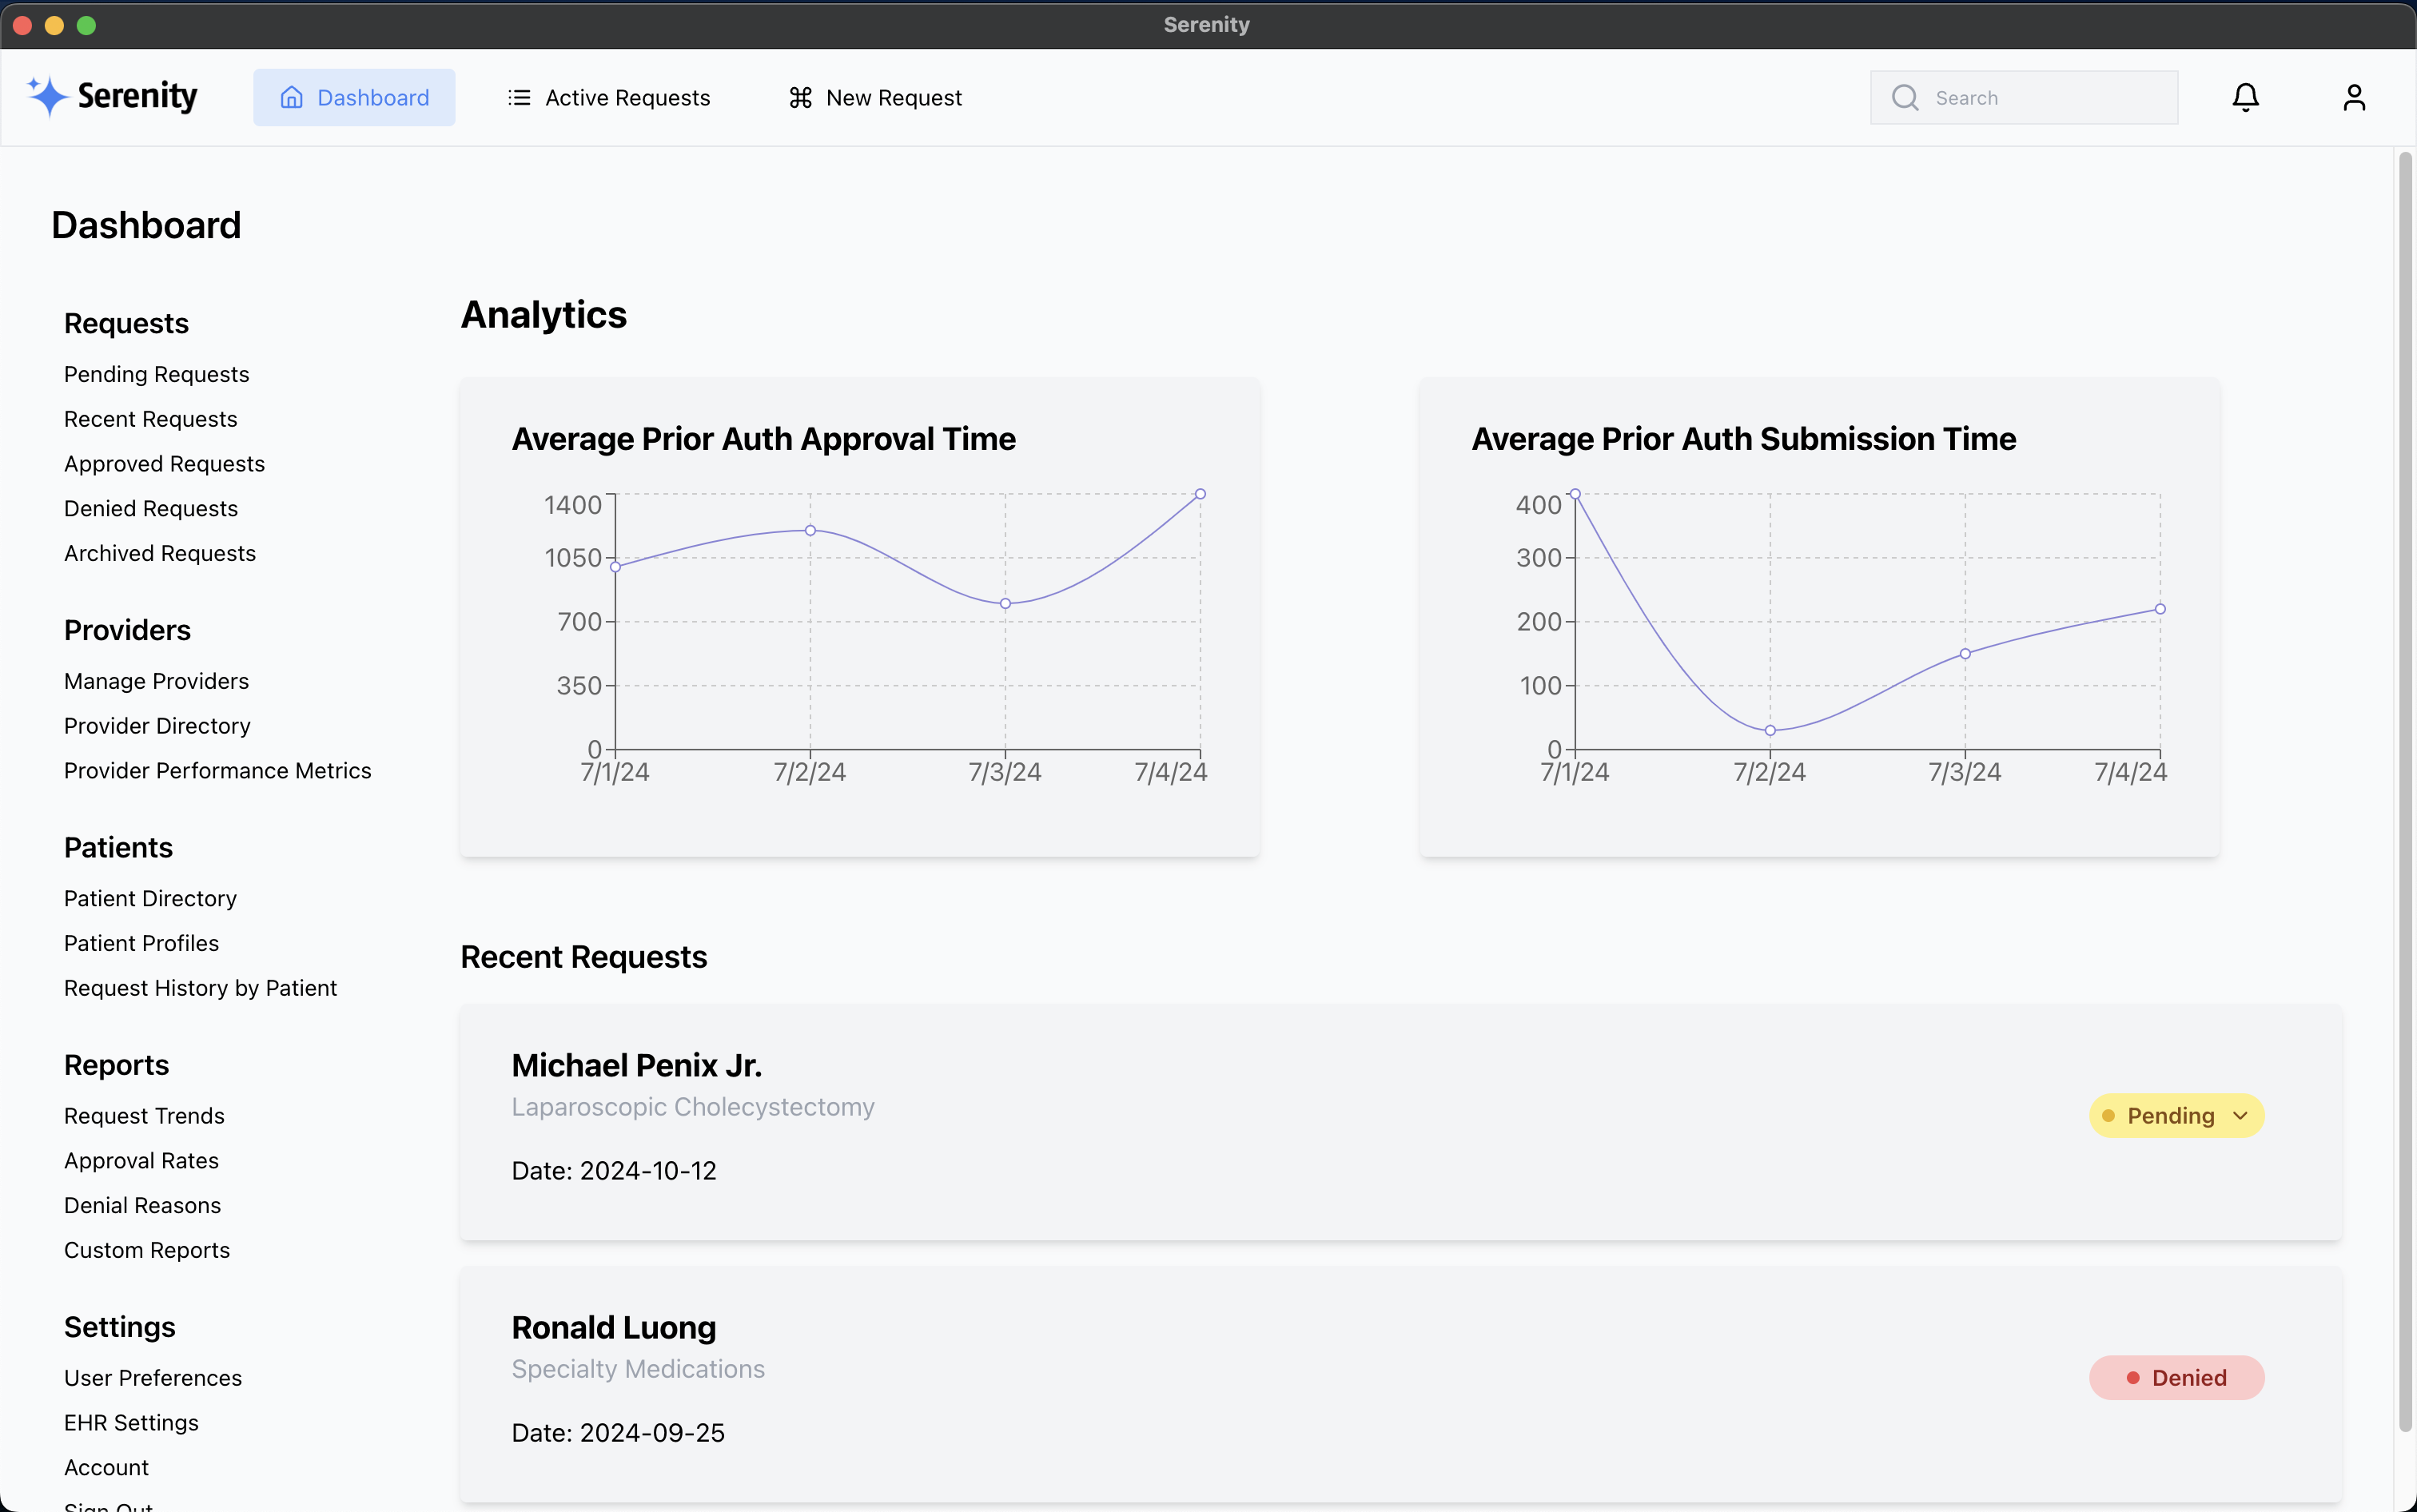Click the 7/4/24 point on Approval Time chart

[x=1200, y=494]
